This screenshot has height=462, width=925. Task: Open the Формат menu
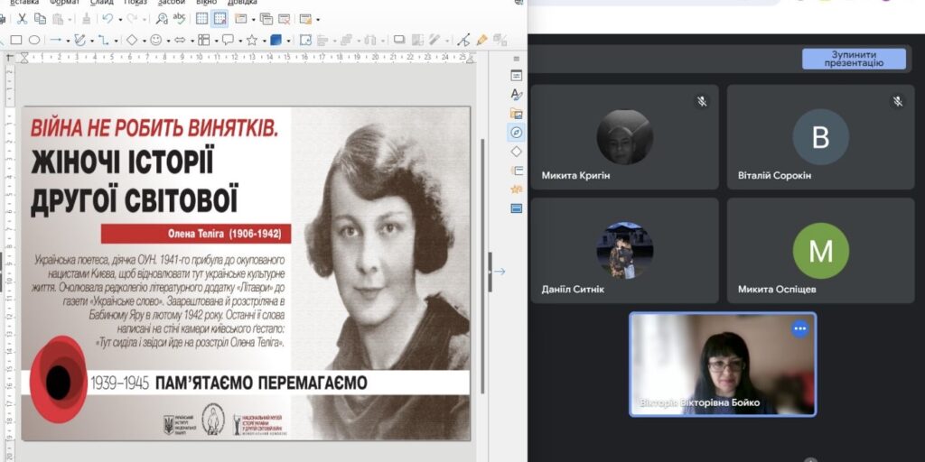[x=64, y=3]
